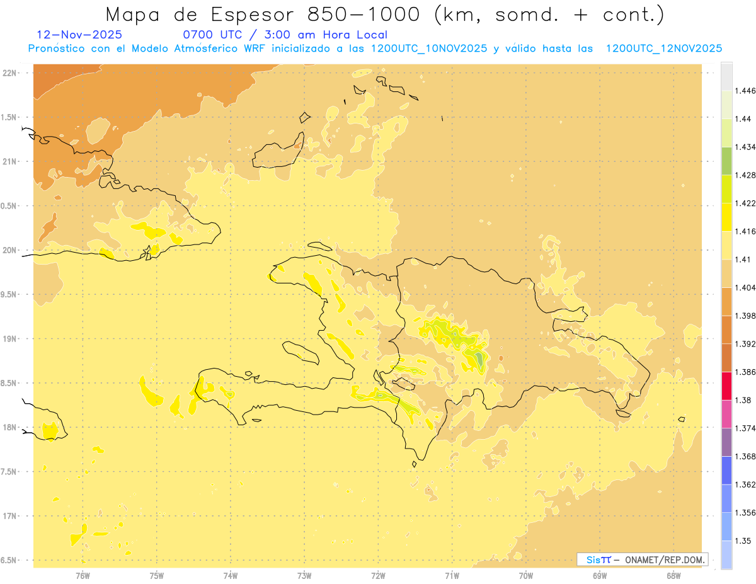
Task: Click the legend value '1.446'
Action: tap(746, 91)
